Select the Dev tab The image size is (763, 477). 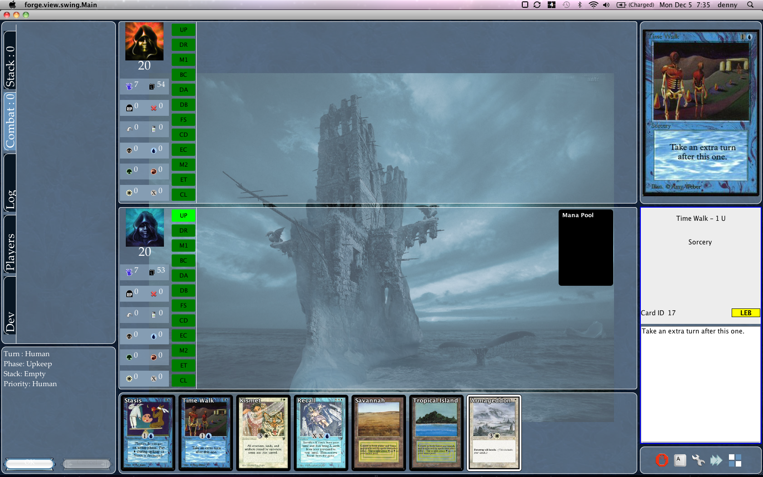(10, 322)
